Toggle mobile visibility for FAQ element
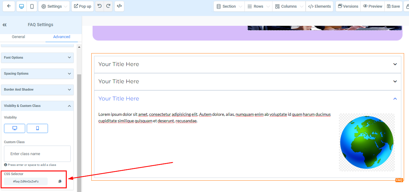This screenshot has width=409, height=192. (37, 128)
